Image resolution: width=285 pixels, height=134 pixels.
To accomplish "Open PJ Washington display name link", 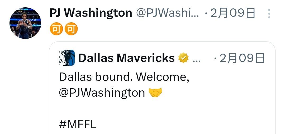I will pos(91,13).
